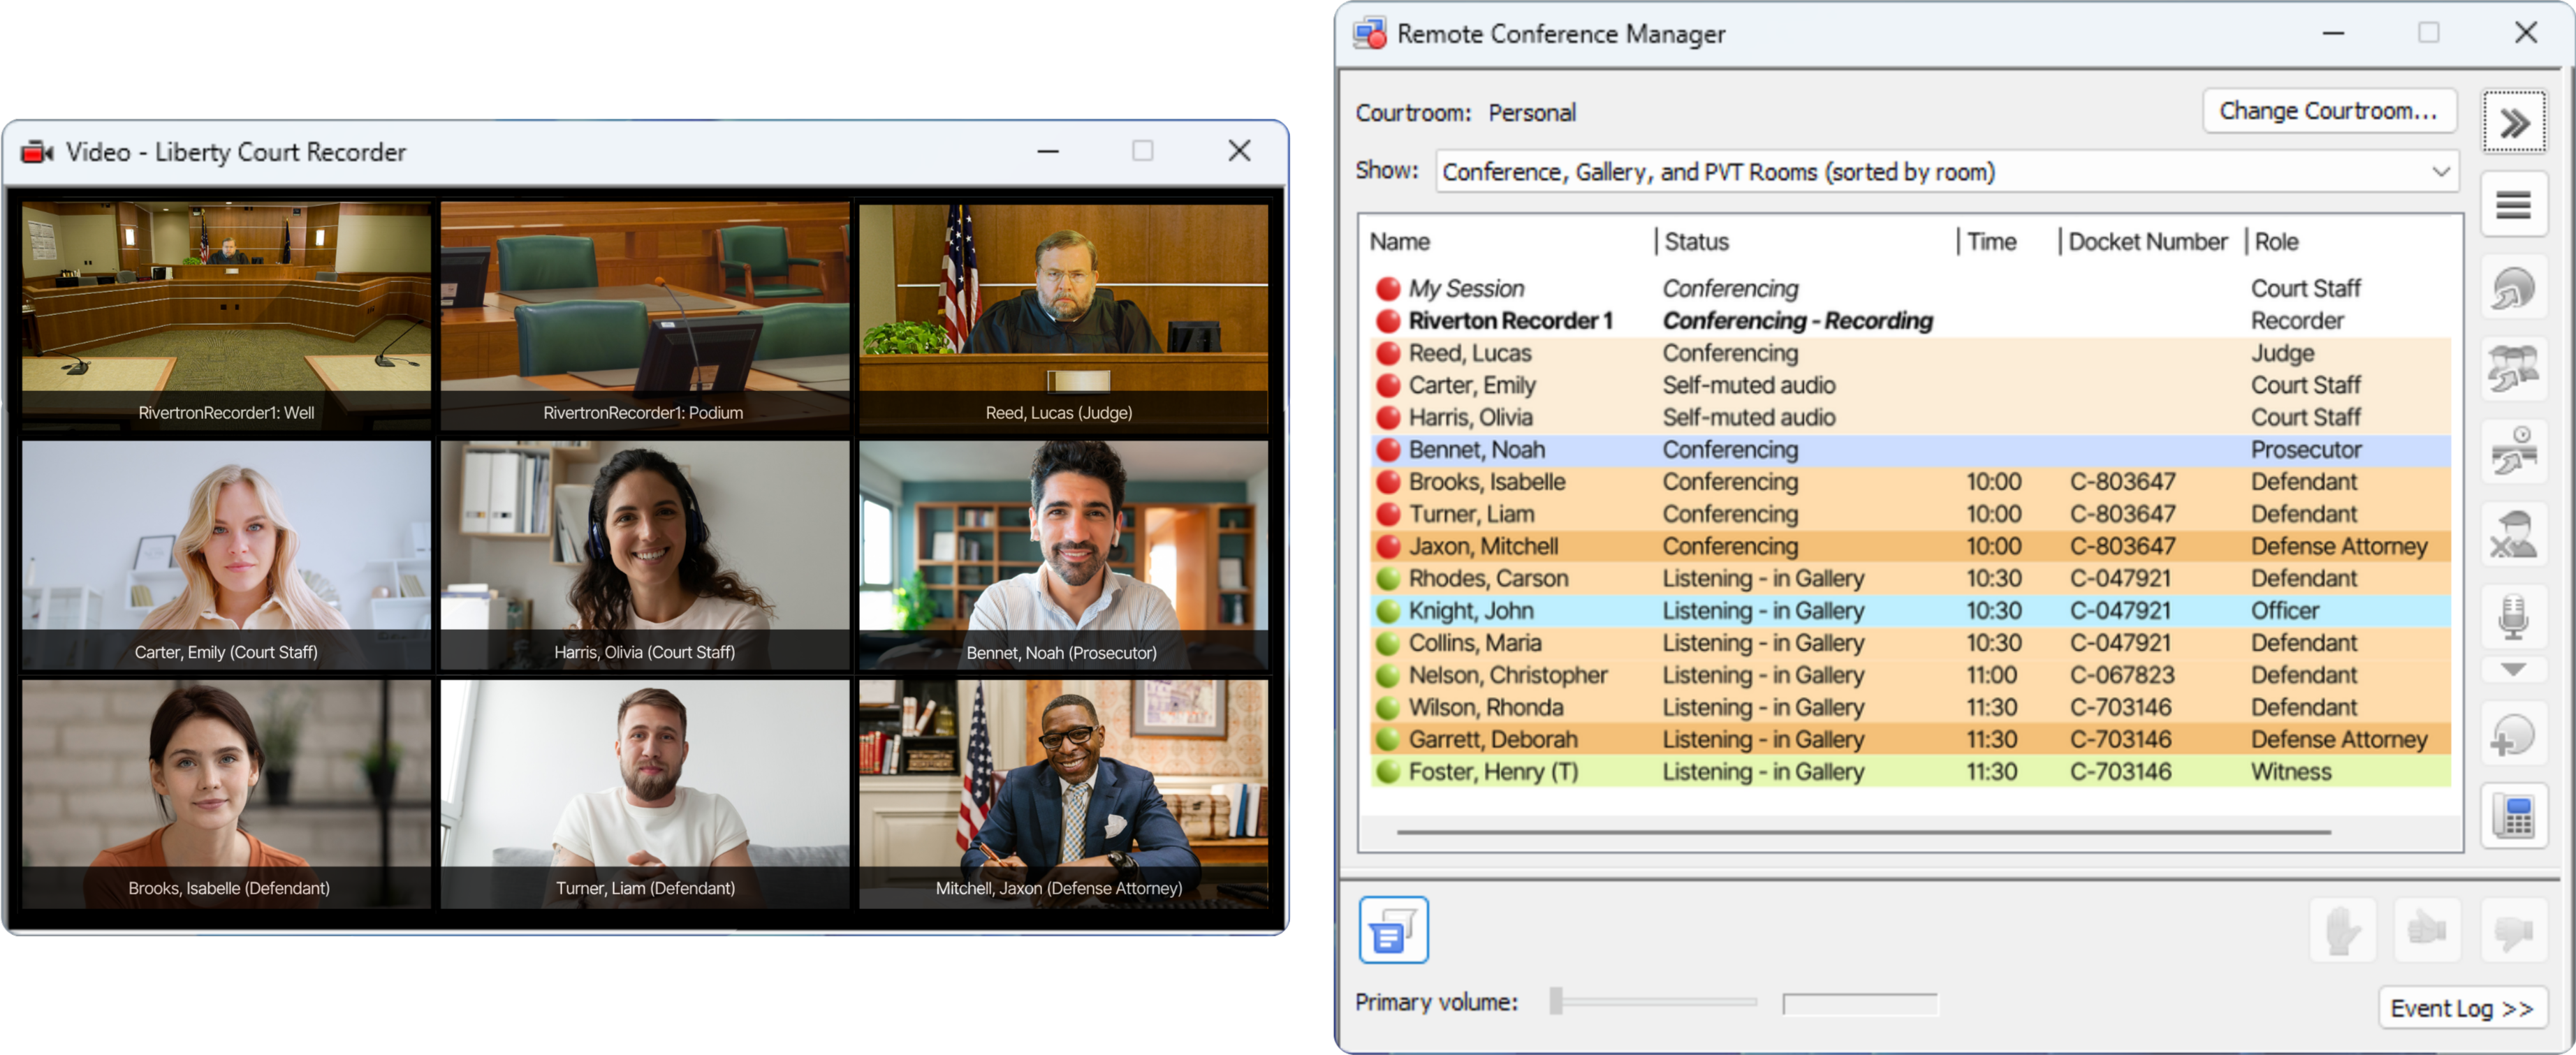This screenshot has height=1055, width=2576.
Task: Click the Prosecutor role cell
Action: point(2306,450)
